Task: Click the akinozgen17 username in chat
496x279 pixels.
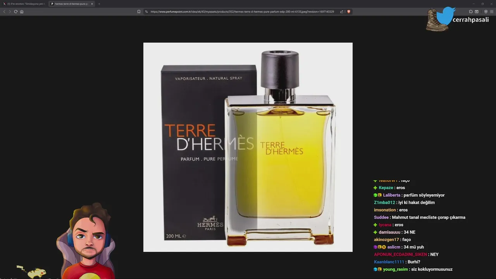Action: [x=386, y=239]
